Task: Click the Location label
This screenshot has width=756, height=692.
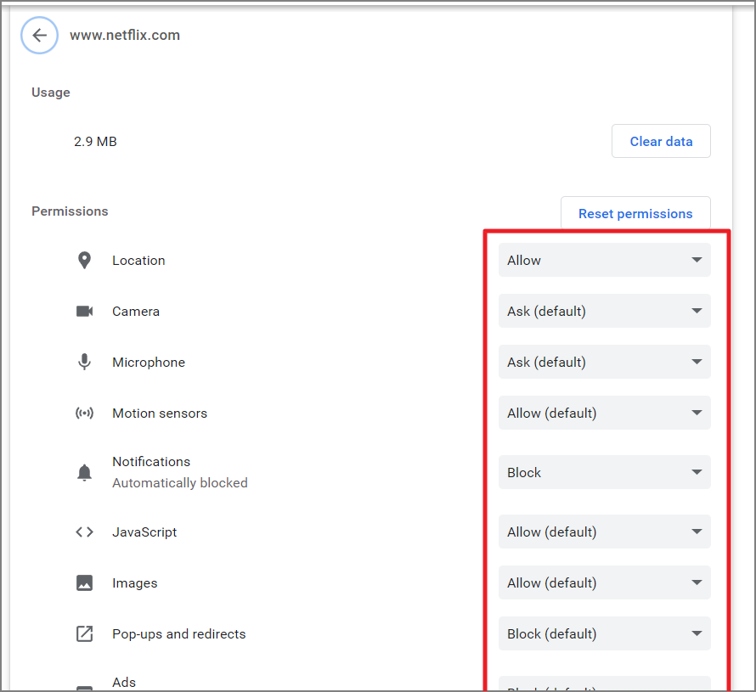Action: (138, 260)
